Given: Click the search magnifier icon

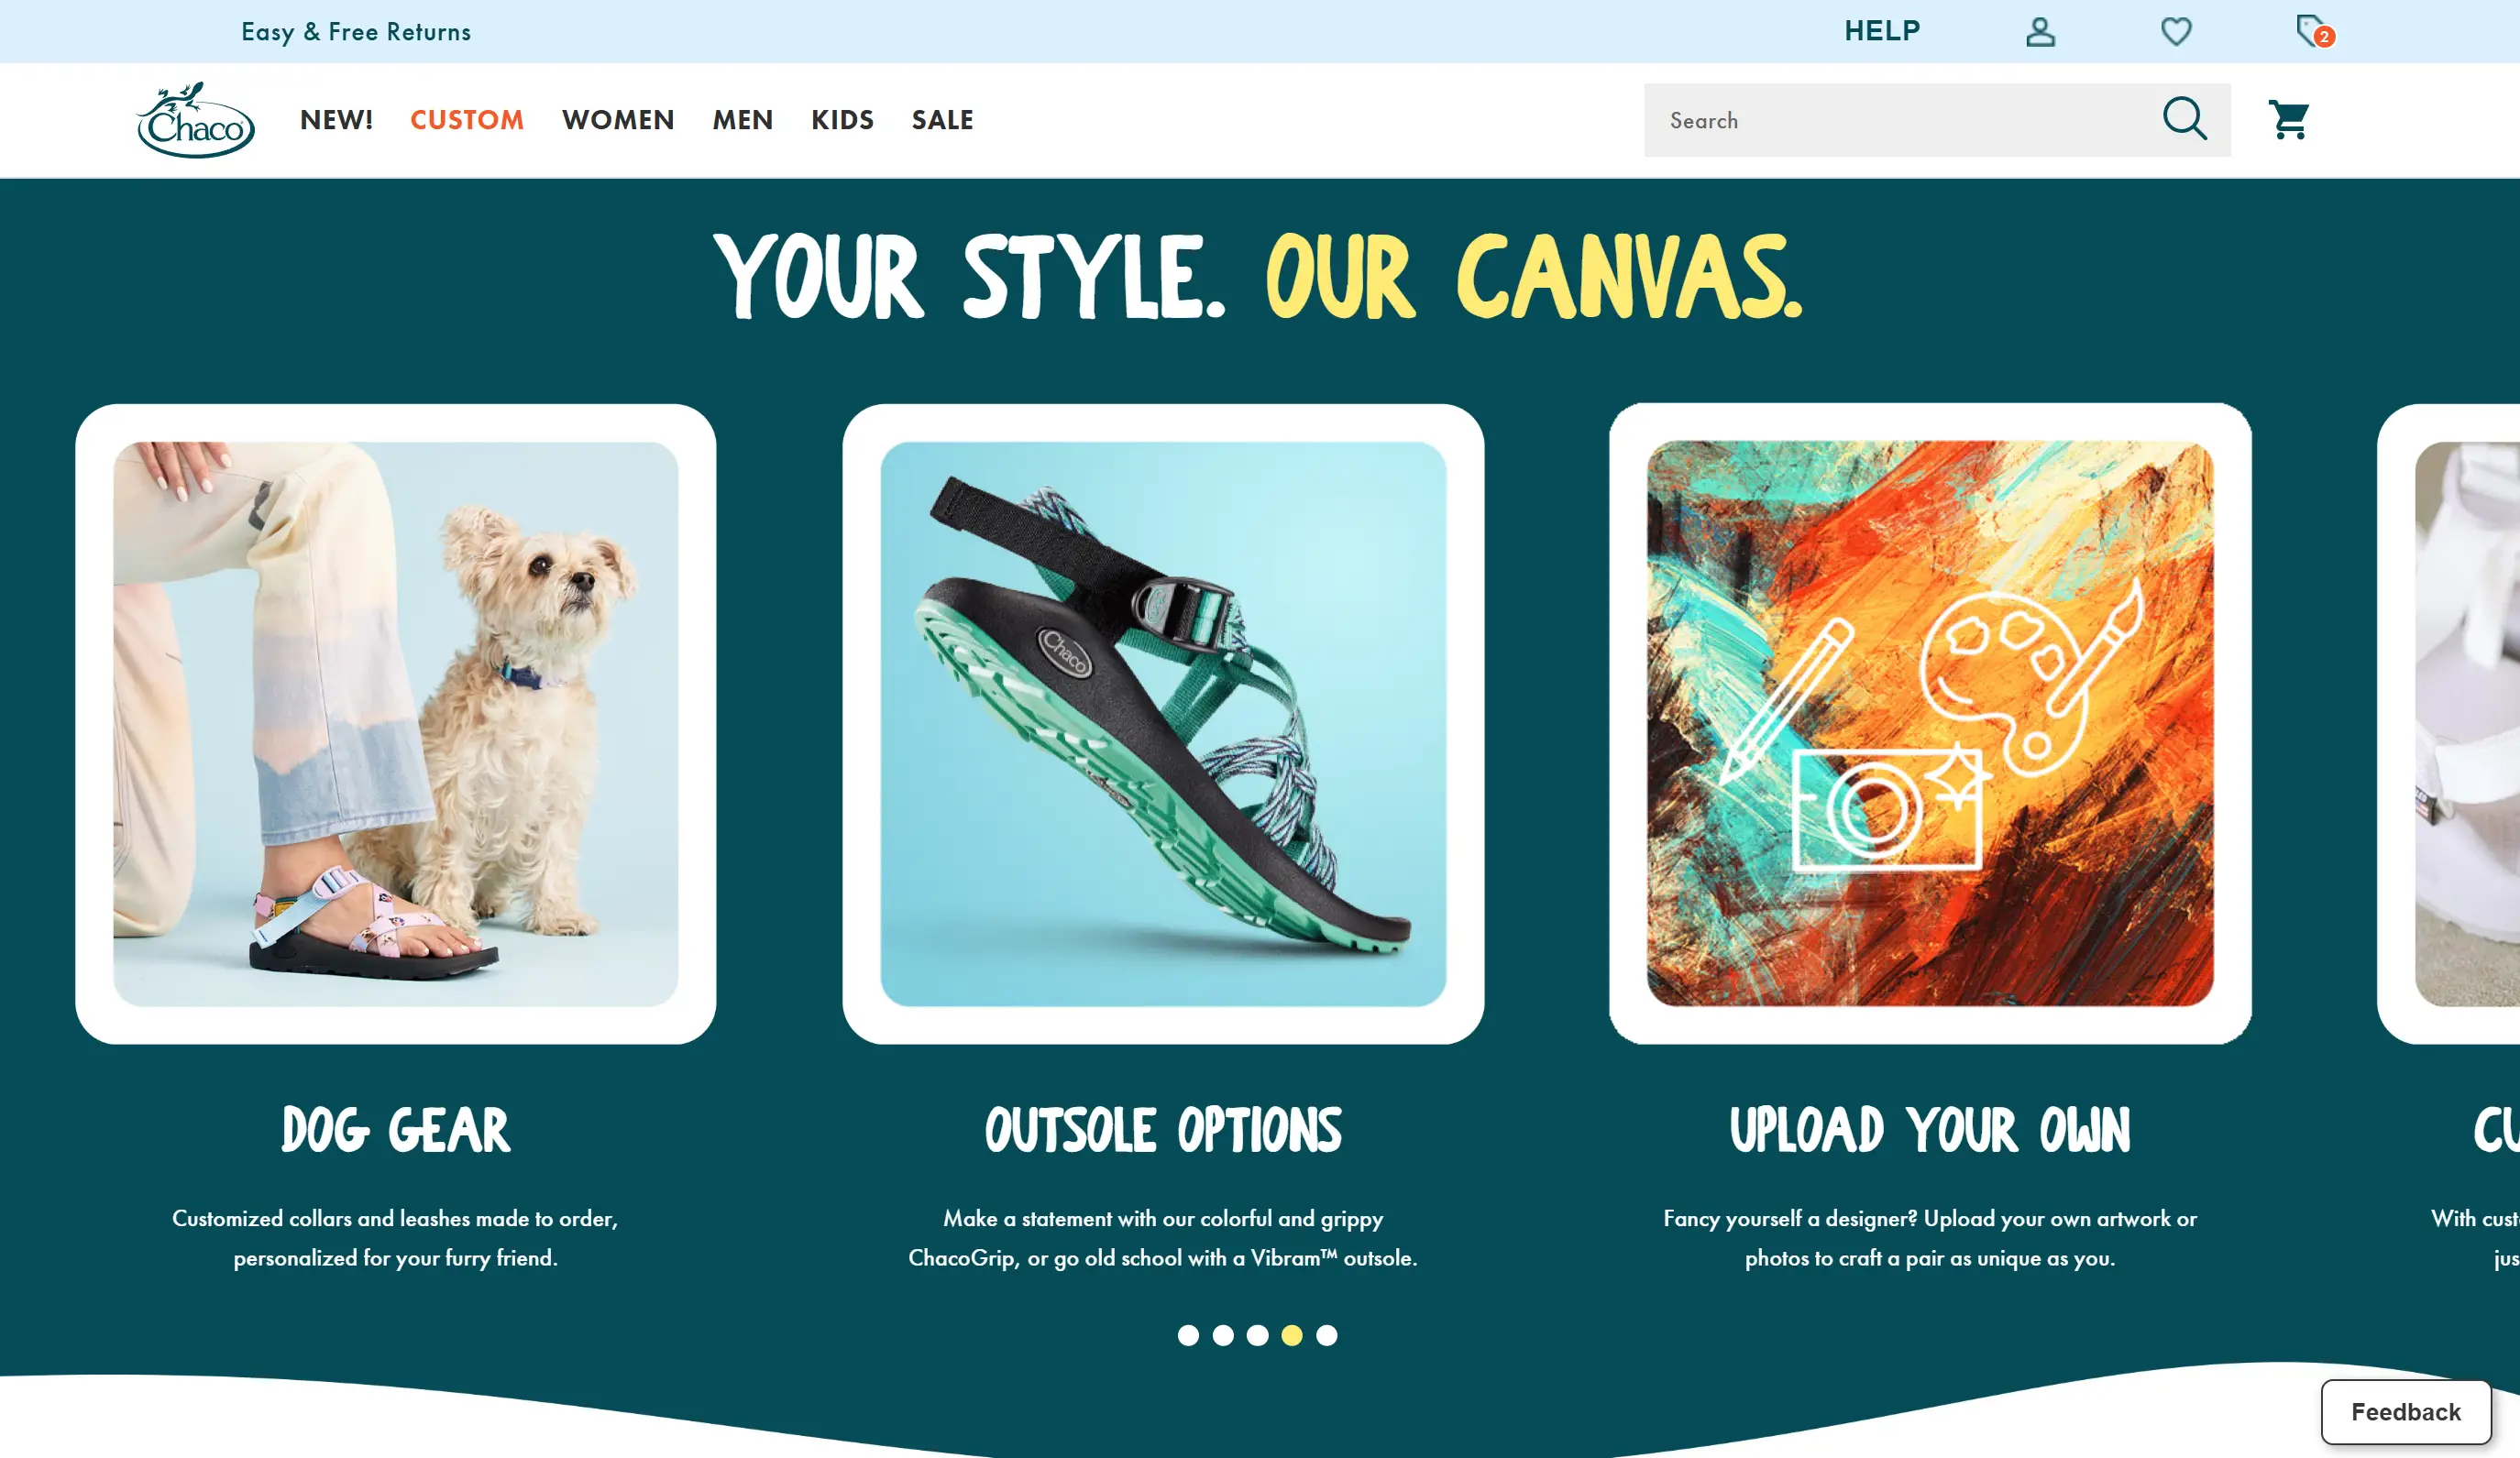Looking at the screenshot, I should (2184, 119).
